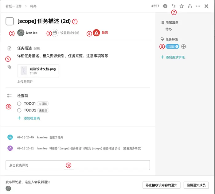The height and width of the screenshot is (194, 215).
Task: Click the notified member avatar at bottom
Action: tap(8, 188)
